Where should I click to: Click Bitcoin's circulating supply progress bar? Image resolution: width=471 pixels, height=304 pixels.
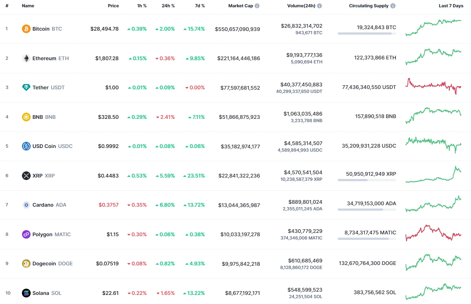pyautogui.click(x=367, y=34)
